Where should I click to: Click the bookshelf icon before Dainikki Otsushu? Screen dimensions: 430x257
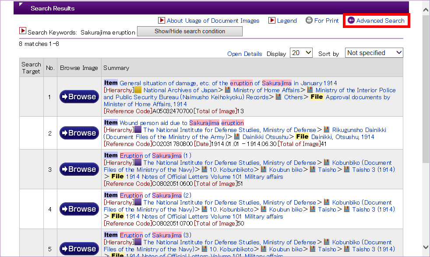[x=237, y=136]
